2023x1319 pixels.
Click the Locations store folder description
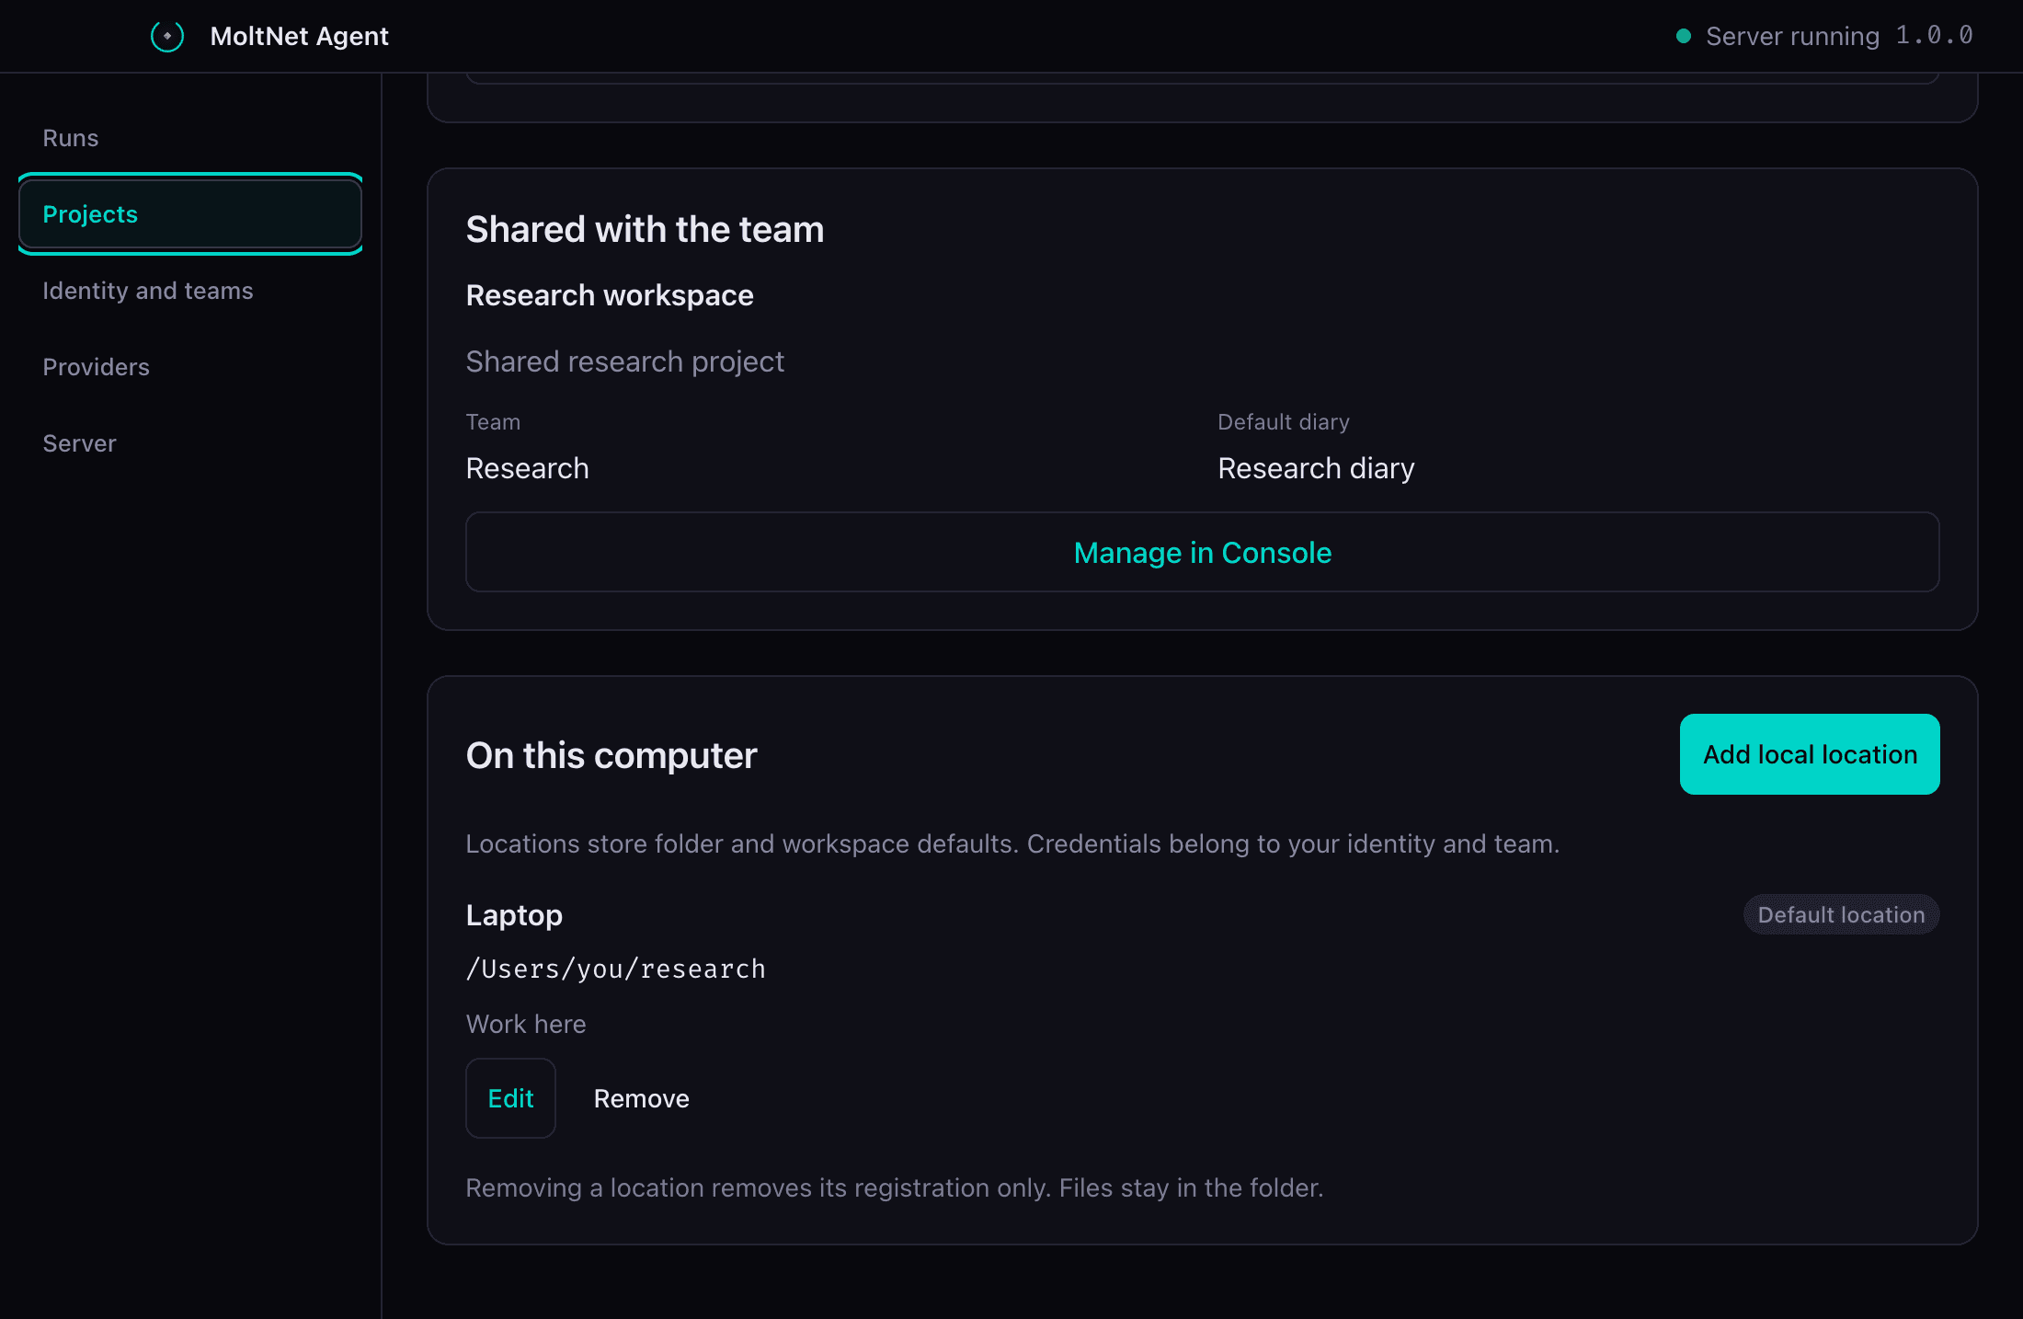1012,843
